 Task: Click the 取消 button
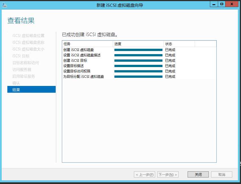click(x=222, y=174)
